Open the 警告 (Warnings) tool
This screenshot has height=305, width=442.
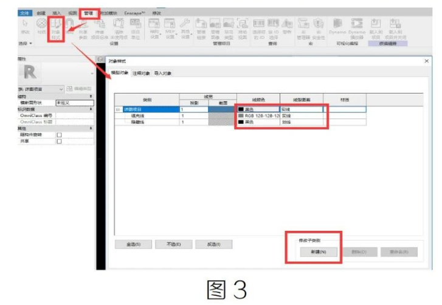287,27
